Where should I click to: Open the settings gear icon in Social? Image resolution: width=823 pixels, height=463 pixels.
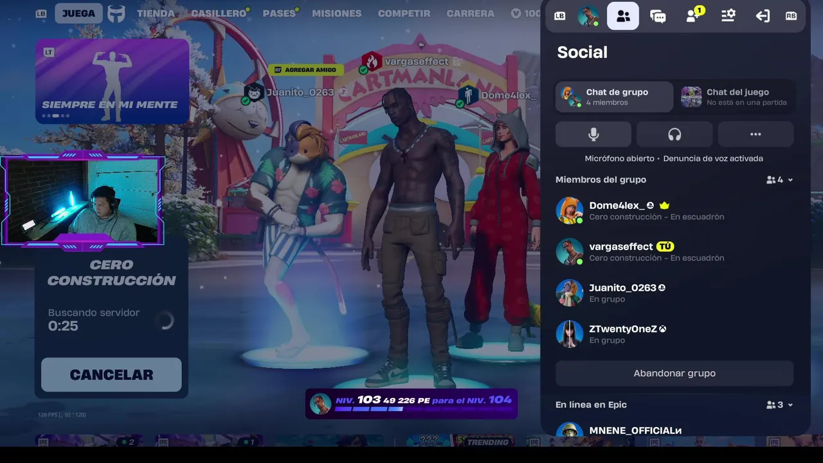[x=728, y=16]
